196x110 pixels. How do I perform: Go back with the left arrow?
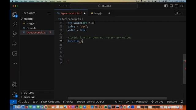(61, 6)
